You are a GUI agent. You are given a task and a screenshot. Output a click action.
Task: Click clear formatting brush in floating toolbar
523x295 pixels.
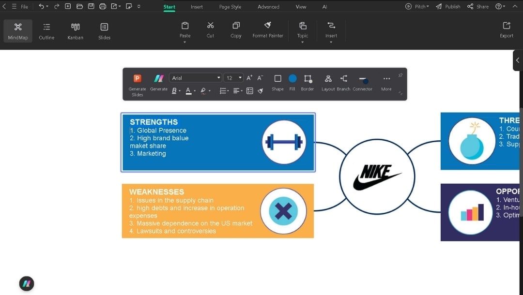pos(261,90)
